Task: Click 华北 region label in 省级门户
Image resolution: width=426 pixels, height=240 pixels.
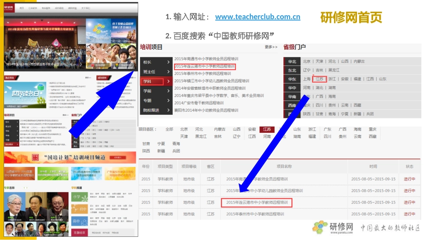Action: 292,62
